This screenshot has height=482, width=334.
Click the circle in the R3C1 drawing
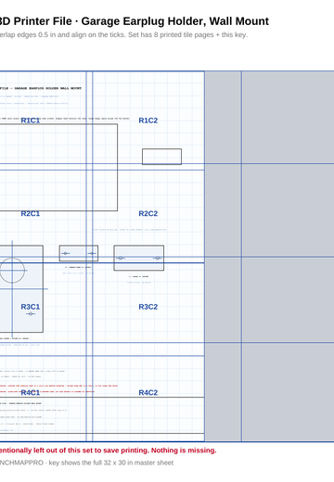coord(12,271)
